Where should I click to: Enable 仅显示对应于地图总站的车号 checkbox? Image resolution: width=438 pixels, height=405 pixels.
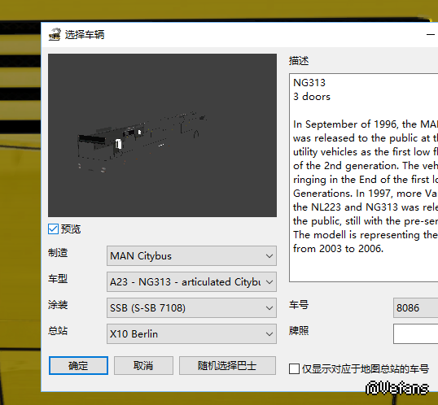pos(294,368)
